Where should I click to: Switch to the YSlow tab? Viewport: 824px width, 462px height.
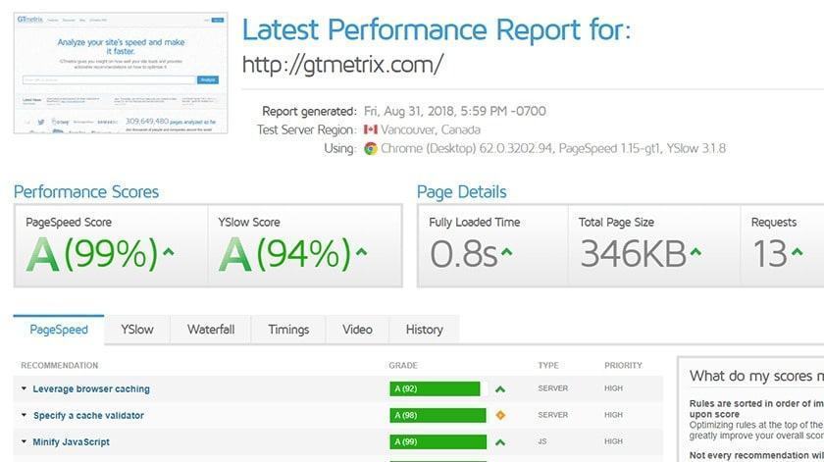(x=137, y=330)
